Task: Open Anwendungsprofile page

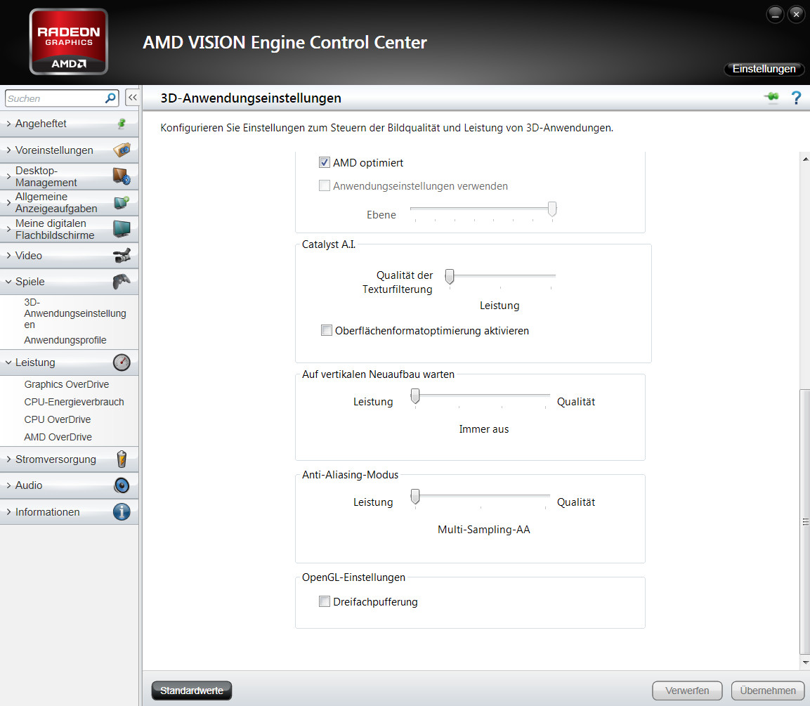Action: click(x=65, y=340)
